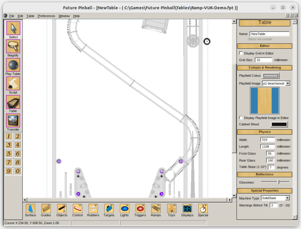
Task: Activate the Select arrow tool
Action: pos(13,28)
